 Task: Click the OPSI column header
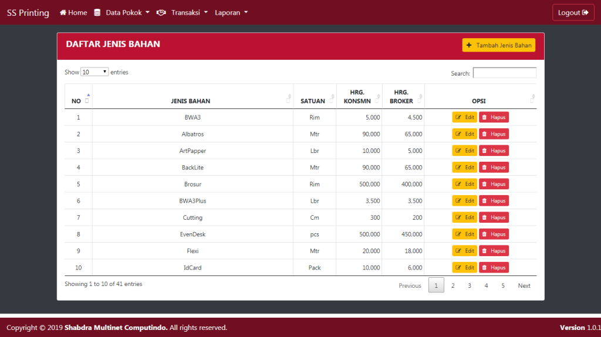click(x=481, y=97)
